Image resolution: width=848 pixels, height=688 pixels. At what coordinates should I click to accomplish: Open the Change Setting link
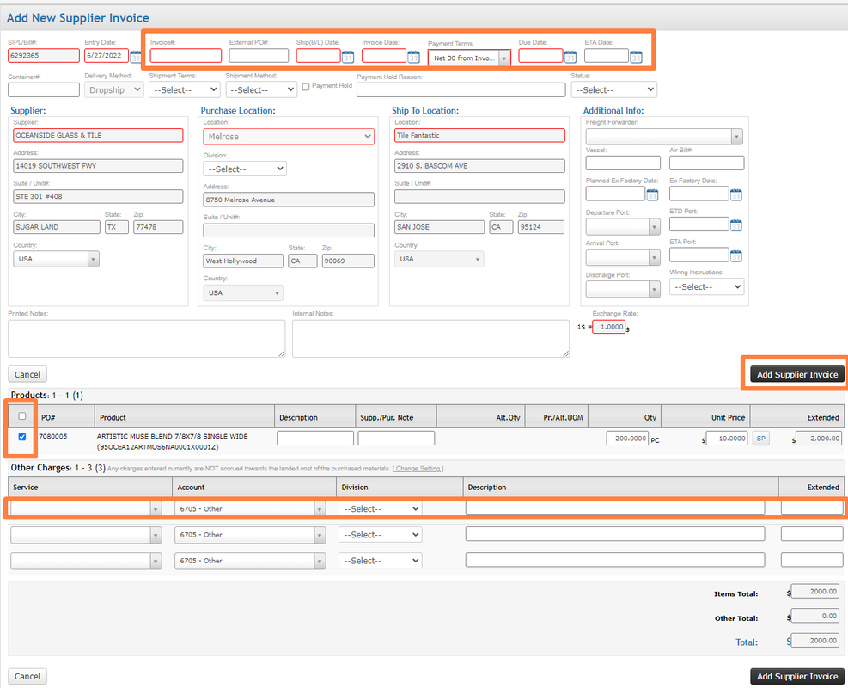(x=418, y=469)
